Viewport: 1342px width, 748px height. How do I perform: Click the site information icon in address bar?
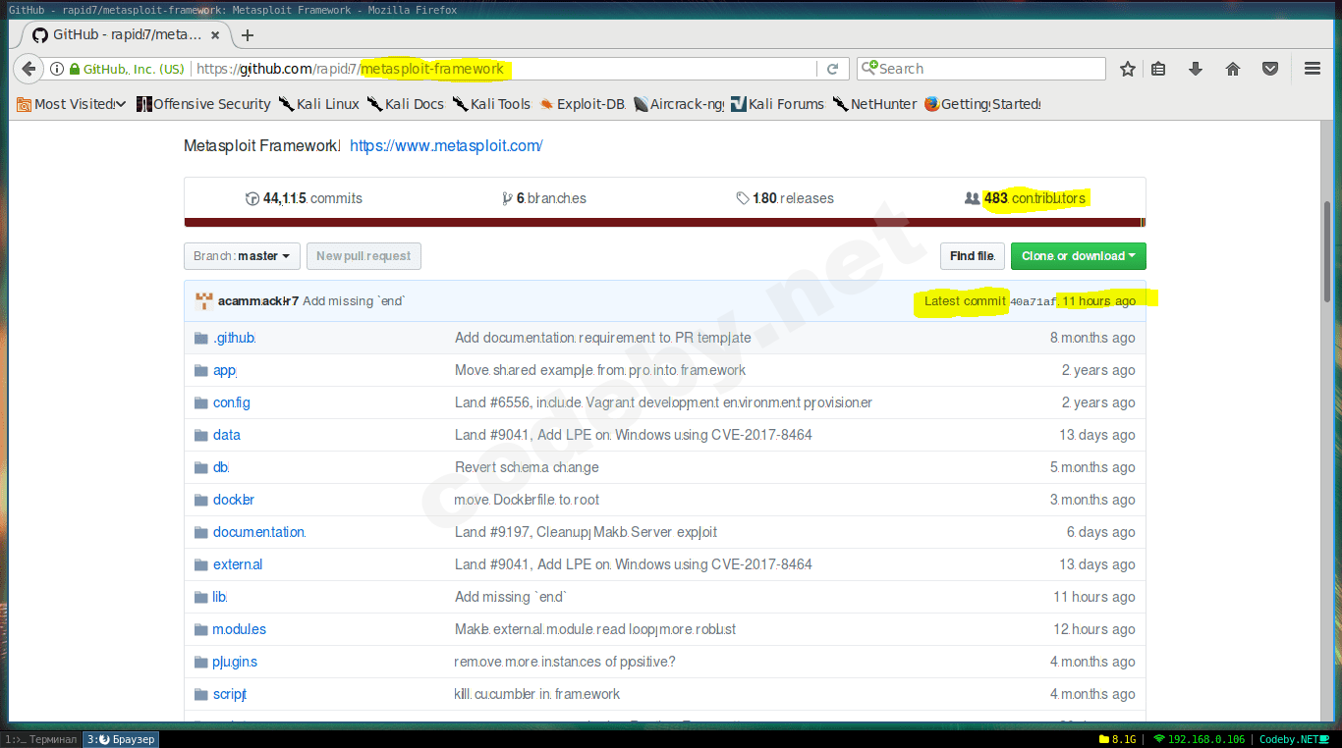coord(56,69)
